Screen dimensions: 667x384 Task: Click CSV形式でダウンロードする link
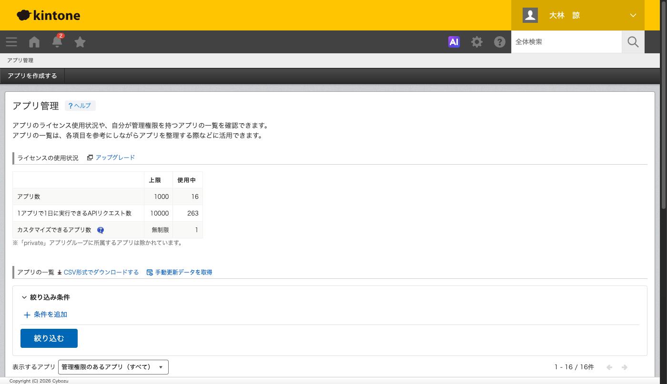coord(101,272)
